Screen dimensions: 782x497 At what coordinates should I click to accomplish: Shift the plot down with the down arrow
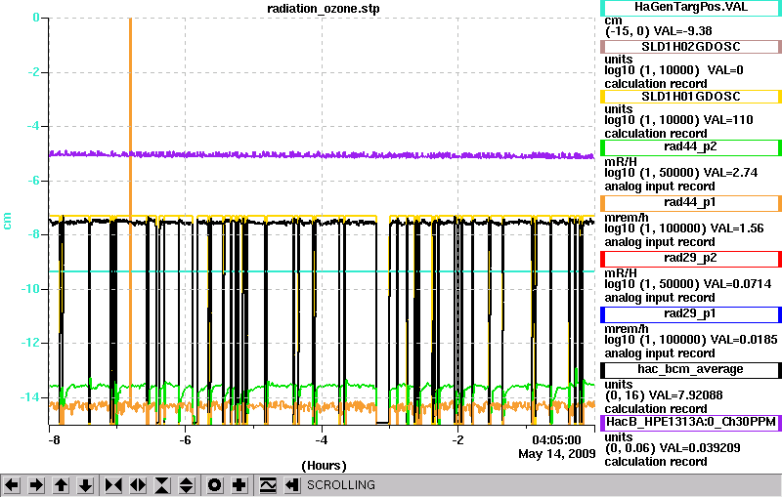[85, 484]
